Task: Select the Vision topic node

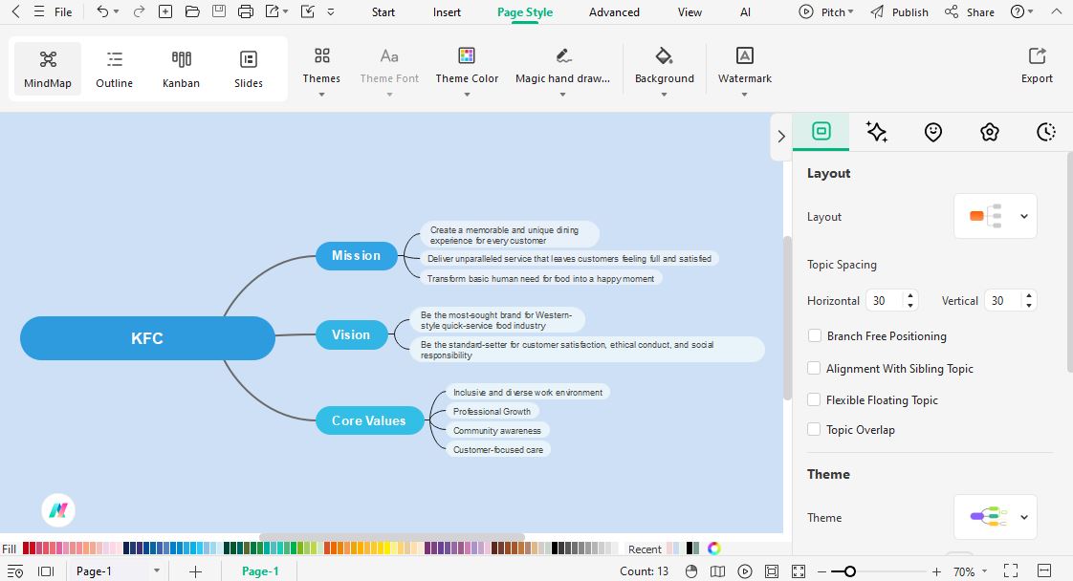Action: coord(351,334)
